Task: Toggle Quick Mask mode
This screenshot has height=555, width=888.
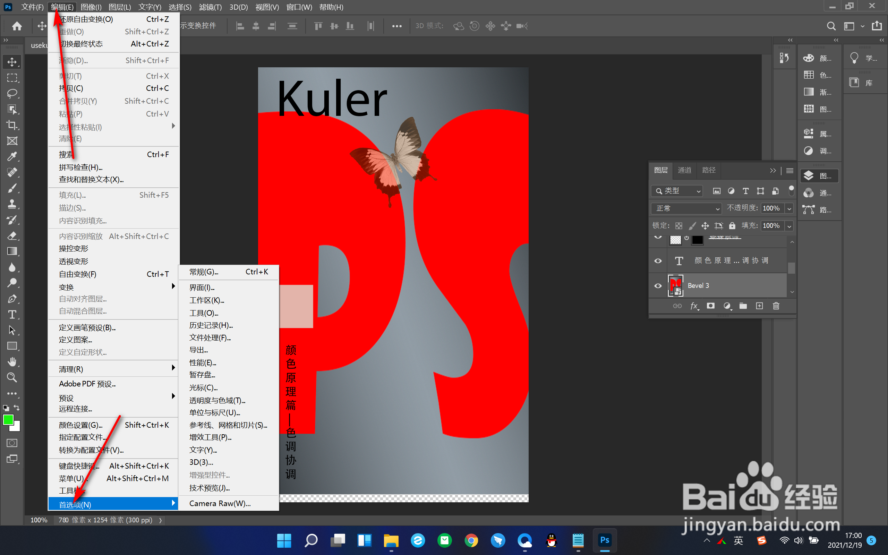Action: coord(12,443)
